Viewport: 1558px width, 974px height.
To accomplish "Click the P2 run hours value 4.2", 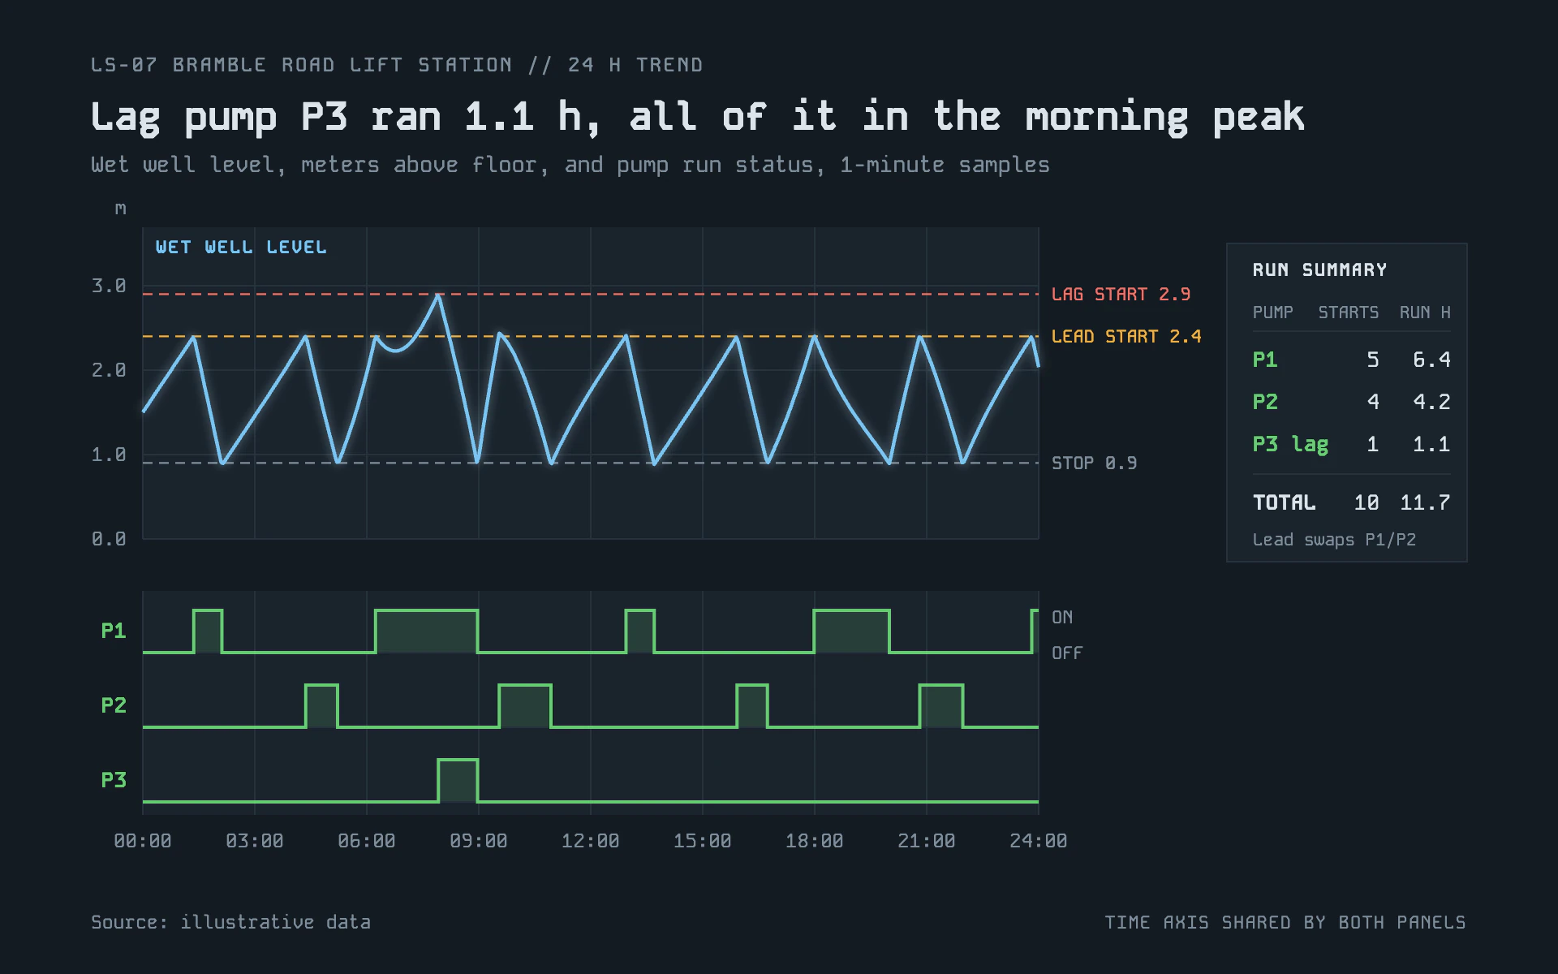I will pos(1431,402).
